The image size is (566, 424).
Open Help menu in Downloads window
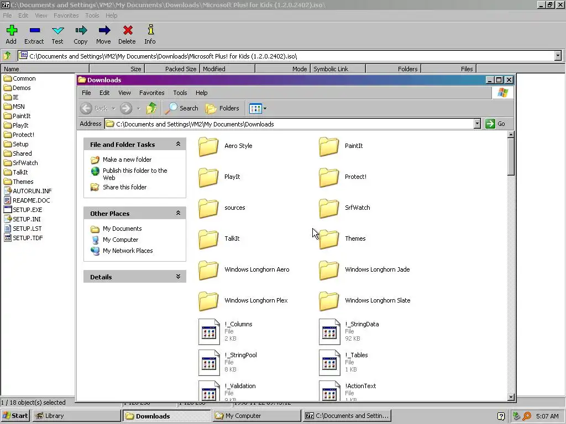(x=201, y=93)
